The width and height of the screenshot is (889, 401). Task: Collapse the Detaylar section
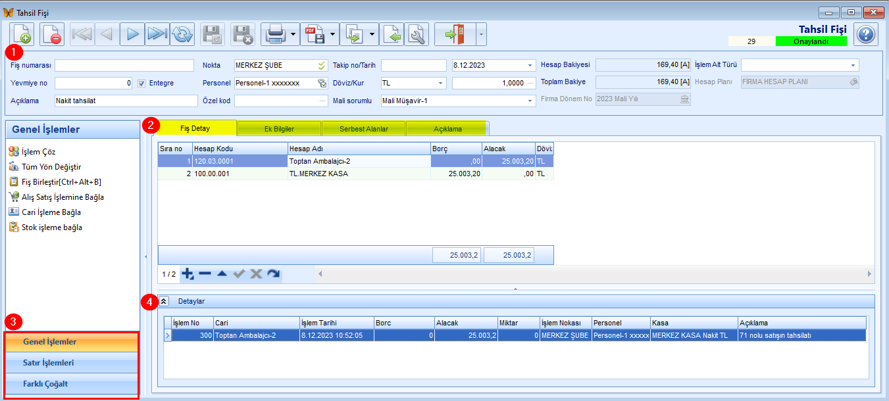165,301
